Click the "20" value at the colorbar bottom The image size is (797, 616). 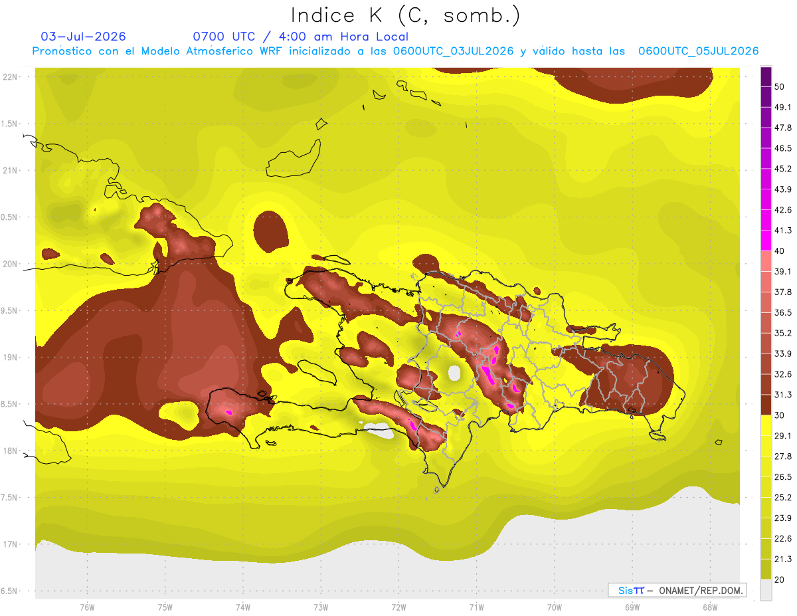[780, 579]
